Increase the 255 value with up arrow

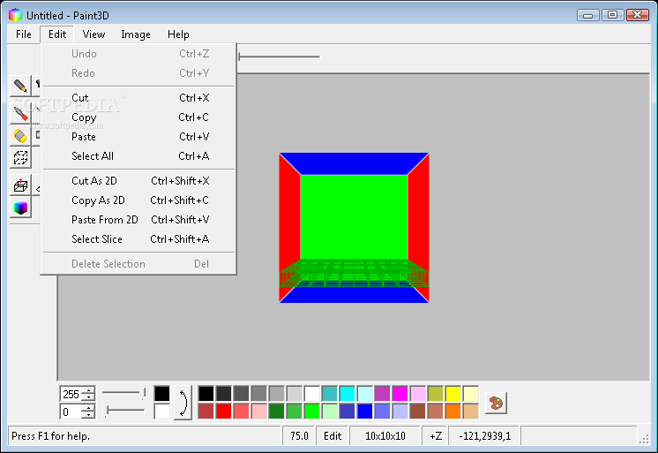click(88, 390)
